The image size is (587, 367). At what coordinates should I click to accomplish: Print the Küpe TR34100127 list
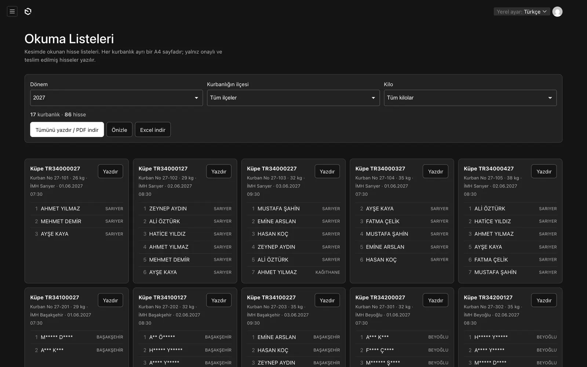point(219,300)
